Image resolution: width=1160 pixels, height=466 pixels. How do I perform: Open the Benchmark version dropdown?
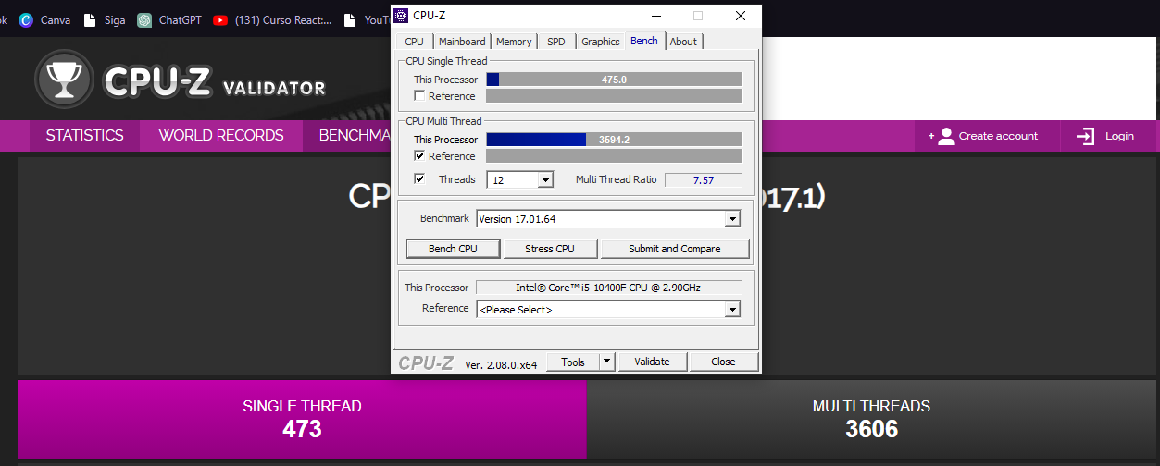click(x=608, y=219)
